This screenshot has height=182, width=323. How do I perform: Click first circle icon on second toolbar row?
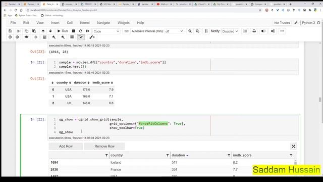point(10,37)
